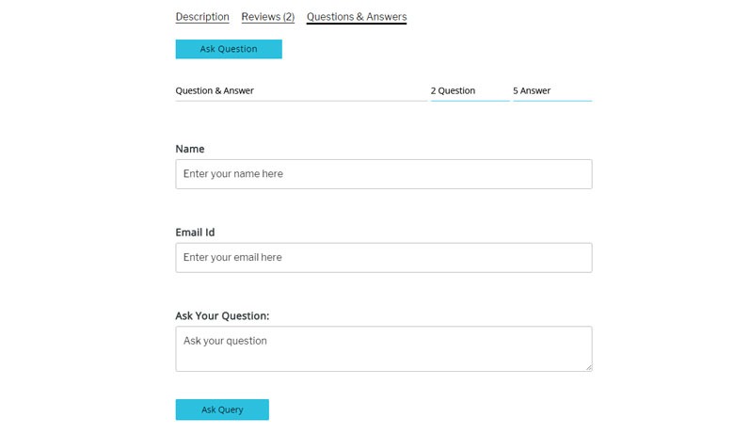
Task: Click the placeholder text Ask your question
Action: click(x=225, y=341)
